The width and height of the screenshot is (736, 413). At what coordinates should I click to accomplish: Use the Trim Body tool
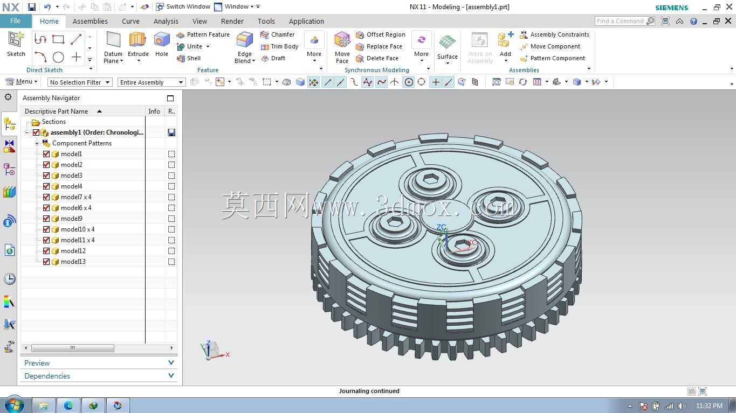[x=279, y=46]
